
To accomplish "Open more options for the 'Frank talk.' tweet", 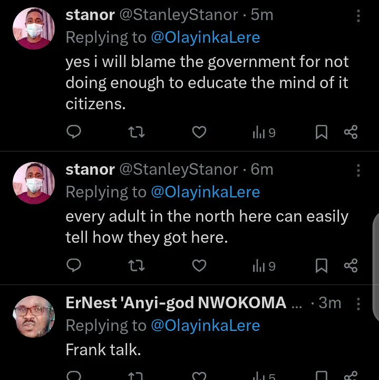I will point(358,303).
